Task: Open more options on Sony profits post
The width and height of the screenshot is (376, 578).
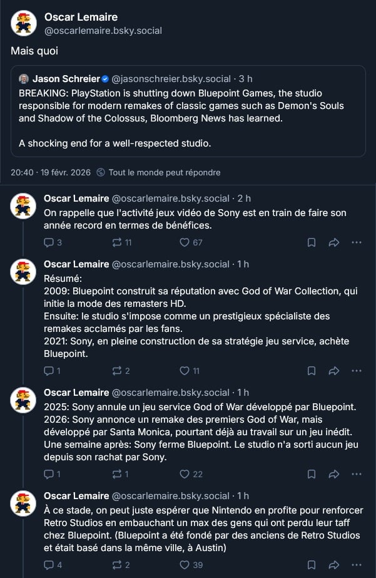Action: pos(357,242)
